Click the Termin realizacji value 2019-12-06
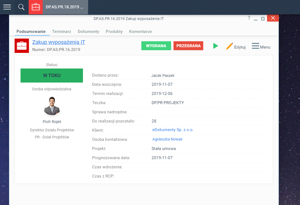300x205 pixels. coord(162,94)
